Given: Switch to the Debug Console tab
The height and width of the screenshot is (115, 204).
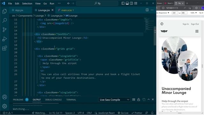Looking at the screenshot, I should 53,100.
